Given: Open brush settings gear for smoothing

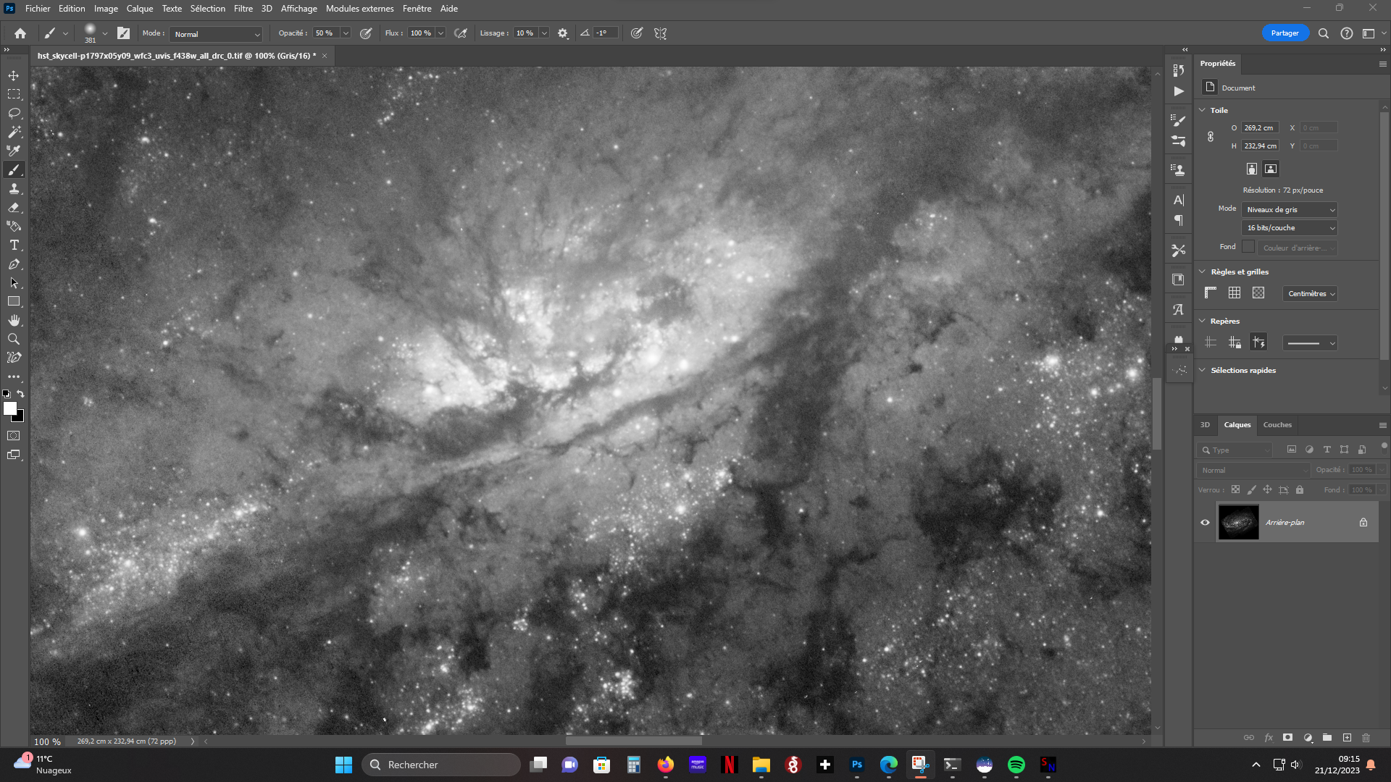Looking at the screenshot, I should [x=563, y=33].
